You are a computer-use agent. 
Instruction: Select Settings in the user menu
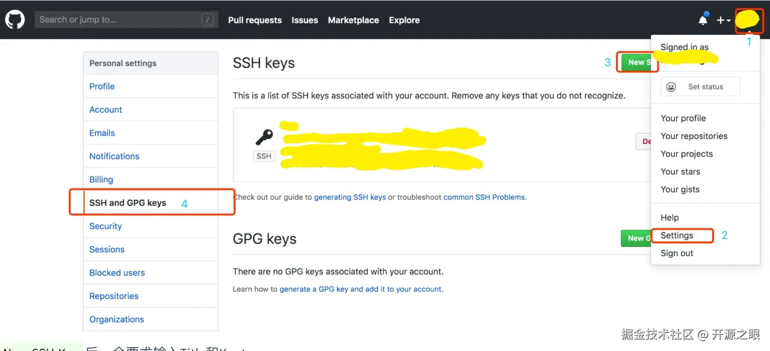coord(677,235)
